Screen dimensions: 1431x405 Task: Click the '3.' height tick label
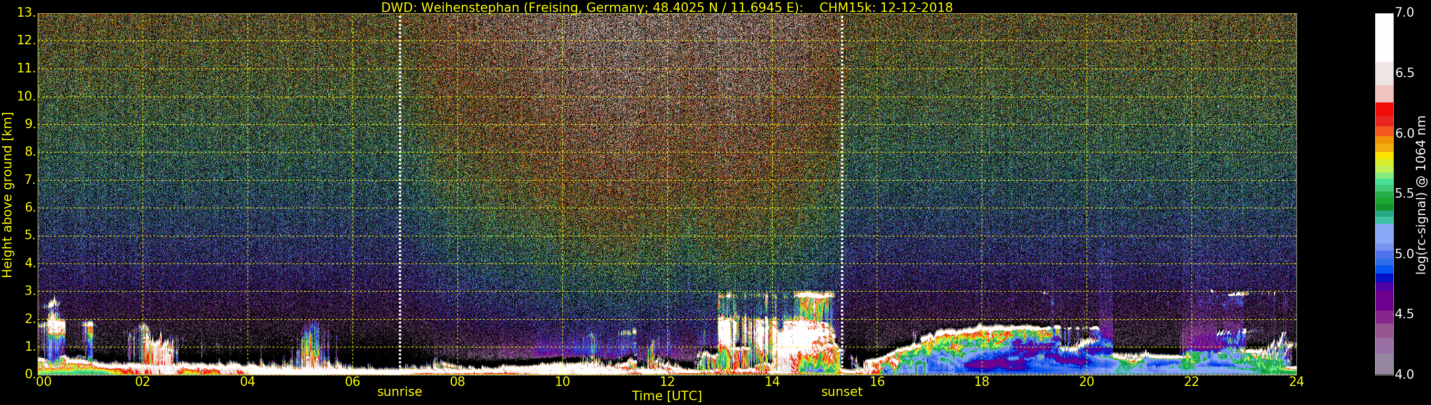pos(30,291)
